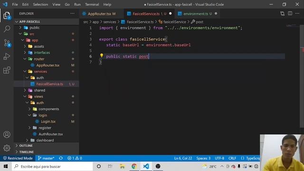Click the lightbulb quick fix icon
The width and height of the screenshot is (304, 171).
point(102,56)
